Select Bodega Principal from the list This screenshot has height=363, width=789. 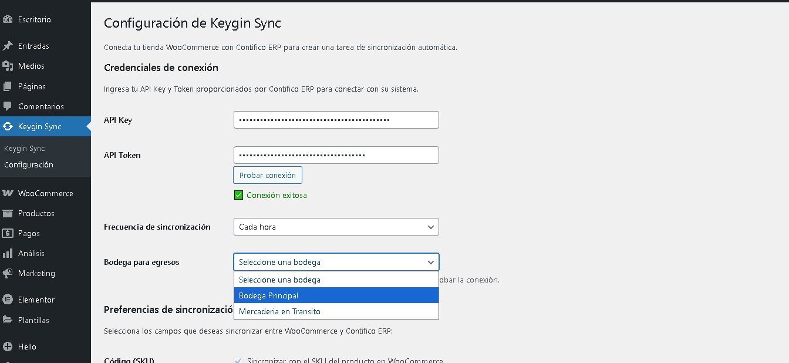point(336,295)
